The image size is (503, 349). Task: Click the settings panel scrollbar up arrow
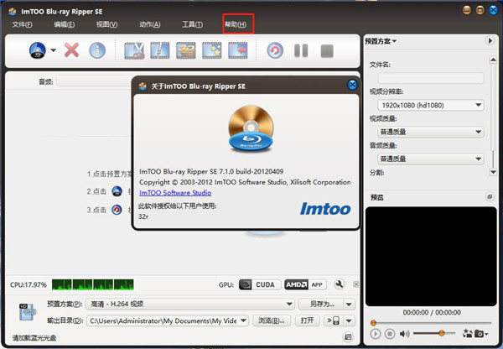(493, 60)
